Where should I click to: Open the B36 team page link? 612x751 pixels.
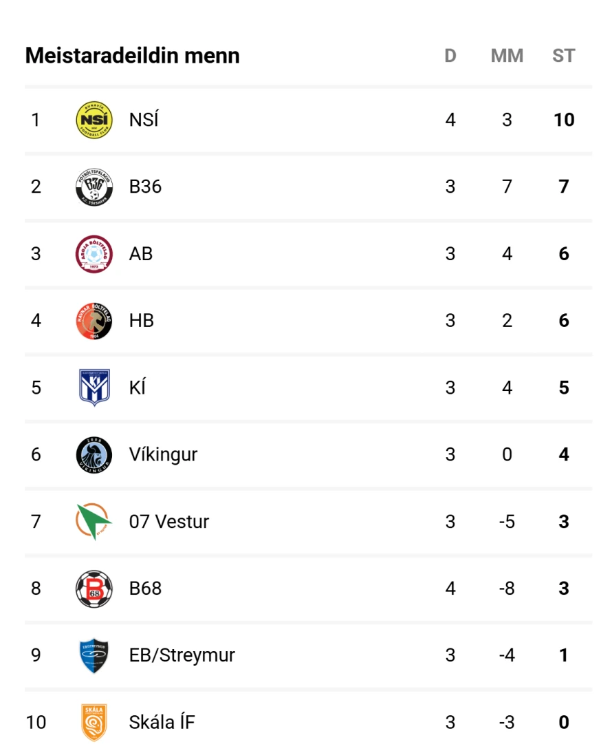pyautogui.click(x=145, y=187)
